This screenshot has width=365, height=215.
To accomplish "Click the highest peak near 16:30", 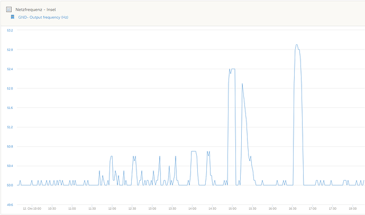I will [297, 45].
